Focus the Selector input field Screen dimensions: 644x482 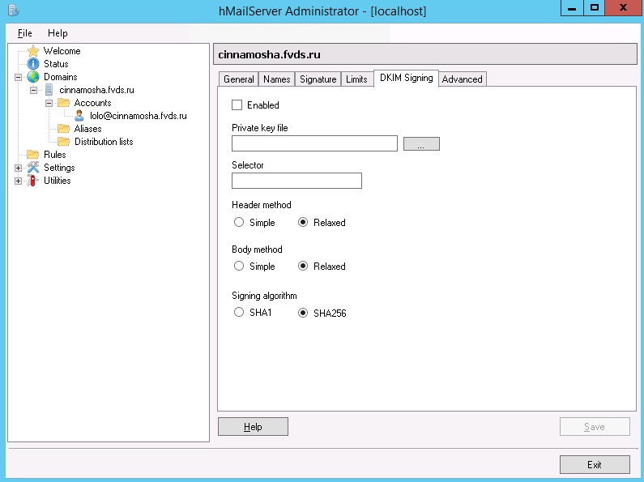pos(296,181)
